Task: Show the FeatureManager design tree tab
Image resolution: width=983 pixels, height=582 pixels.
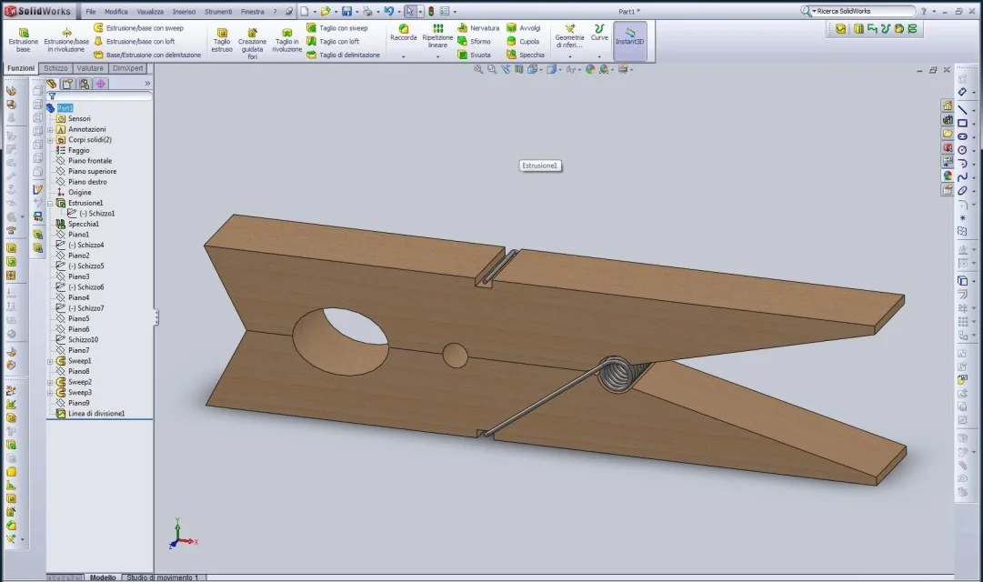Action: pos(52,84)
